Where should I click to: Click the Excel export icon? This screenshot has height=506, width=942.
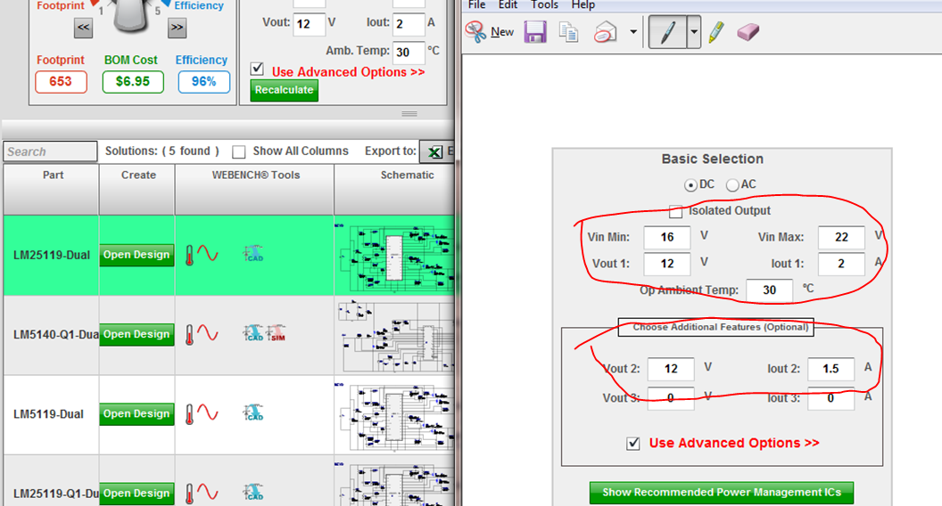434,151
